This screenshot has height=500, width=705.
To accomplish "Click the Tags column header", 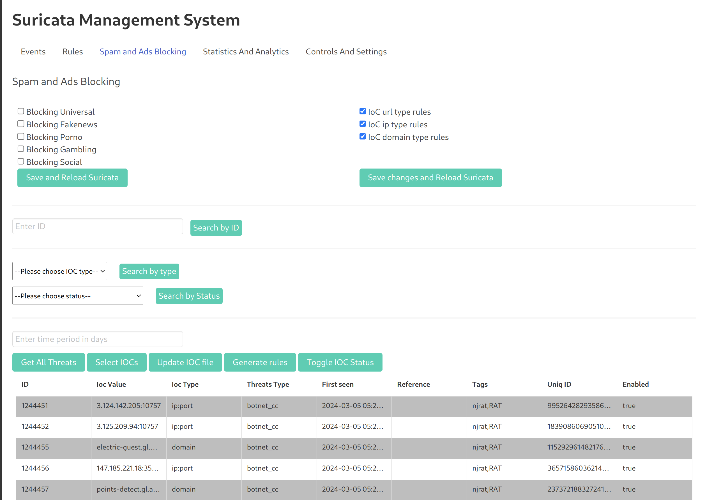I will [x=480, y=384].
